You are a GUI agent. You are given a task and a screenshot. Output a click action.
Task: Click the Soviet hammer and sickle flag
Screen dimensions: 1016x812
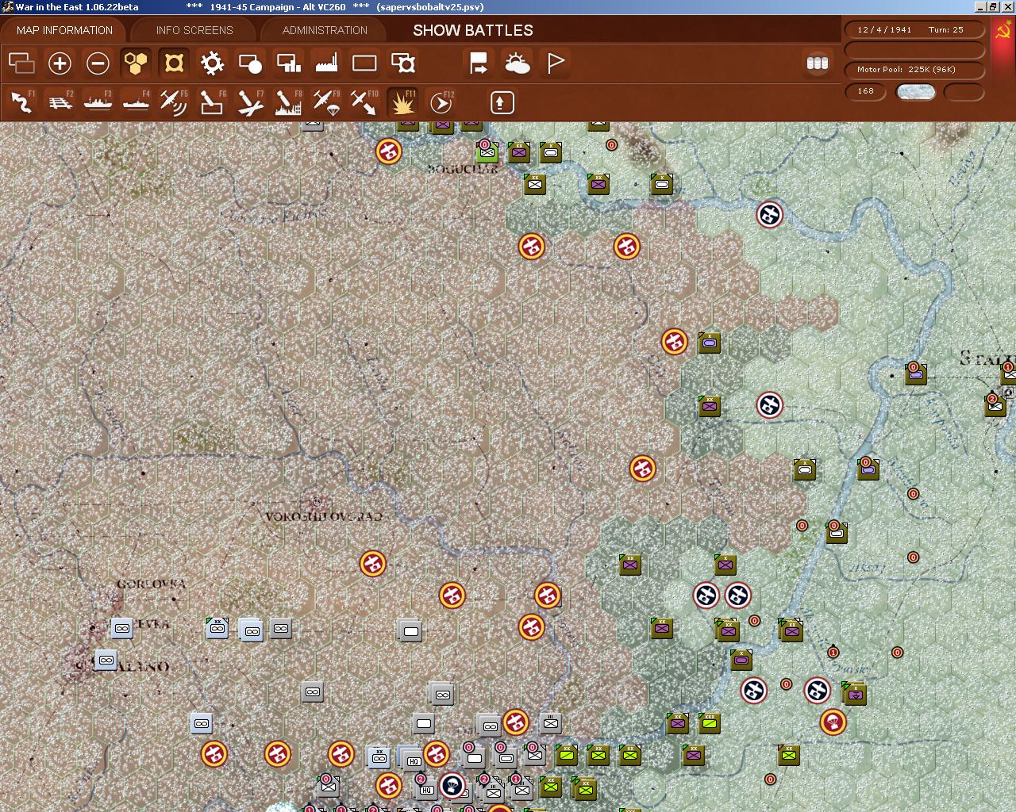click(1002, 32)
